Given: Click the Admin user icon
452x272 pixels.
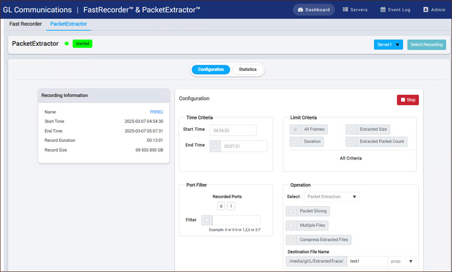Looking at the screenshot, I should [426, 9].
